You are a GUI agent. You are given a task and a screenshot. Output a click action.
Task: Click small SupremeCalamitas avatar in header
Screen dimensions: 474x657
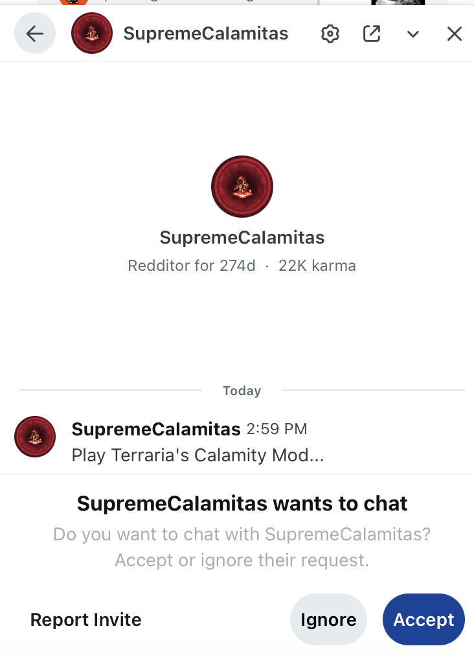point(92,34)
